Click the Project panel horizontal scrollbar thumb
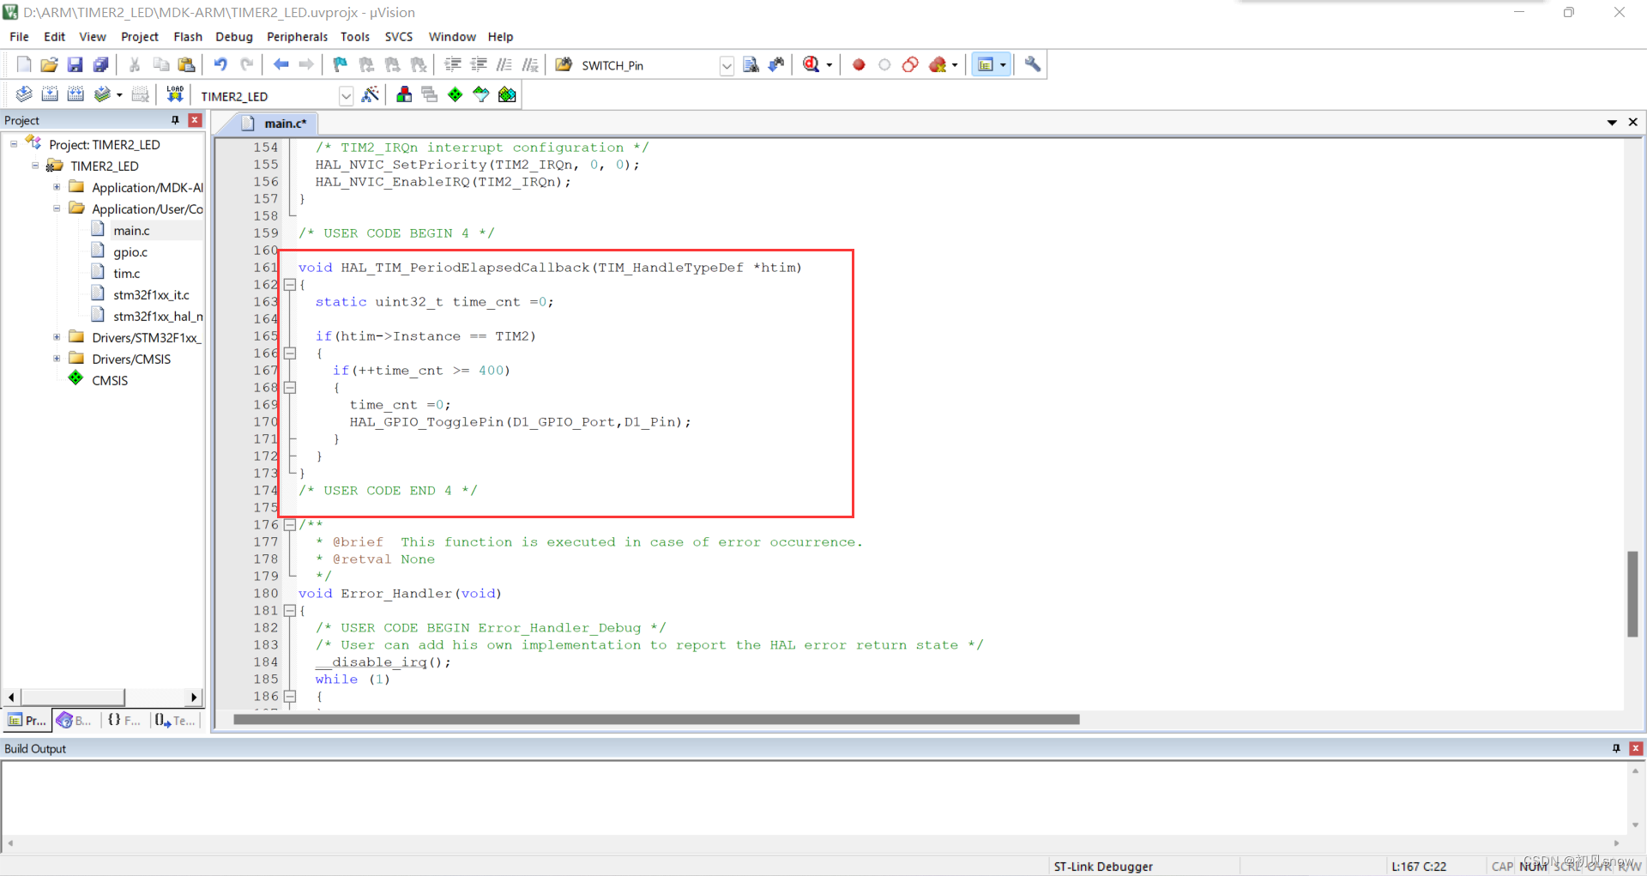This screenshot has width=1647, height=876. [73, 697]
